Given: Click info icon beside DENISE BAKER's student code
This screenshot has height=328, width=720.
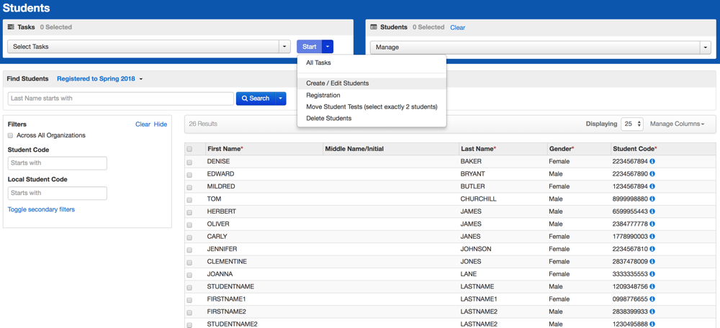Looking at the screenshot, I should click(x=652, y=161).
